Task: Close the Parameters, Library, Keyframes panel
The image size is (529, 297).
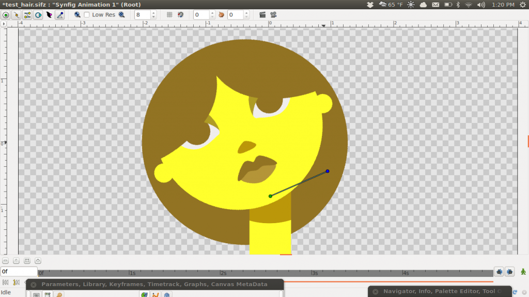Action: [34, 285]
